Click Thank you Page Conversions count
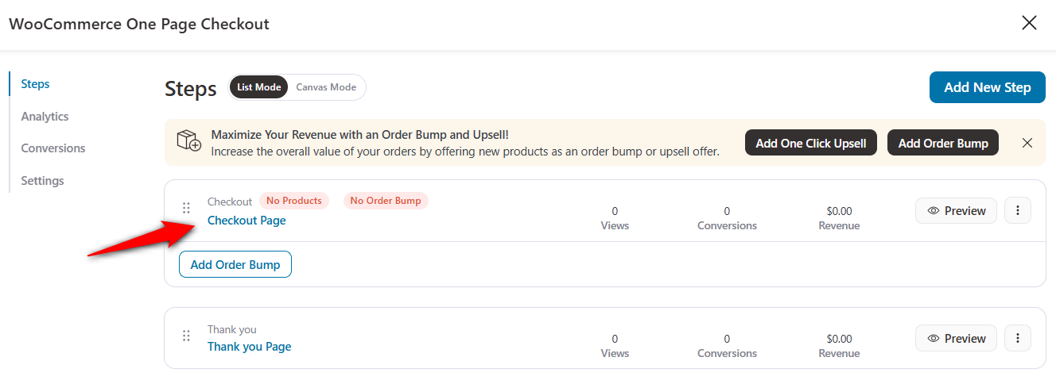The image size is (1056, 384). tap(727, 339)
